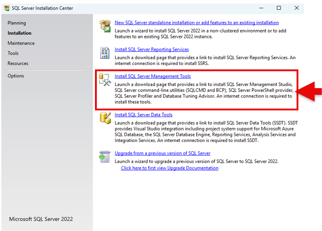The height and width of the screenshot is (231, 322).
Task: Click the standalone installation box icon
Action: 105,26
